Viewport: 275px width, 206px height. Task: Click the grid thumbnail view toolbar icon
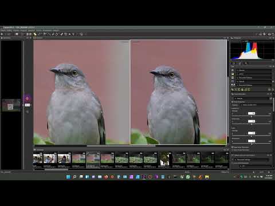click(22, 34)
